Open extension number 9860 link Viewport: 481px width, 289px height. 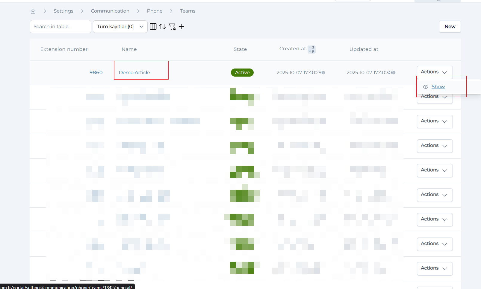96,73
